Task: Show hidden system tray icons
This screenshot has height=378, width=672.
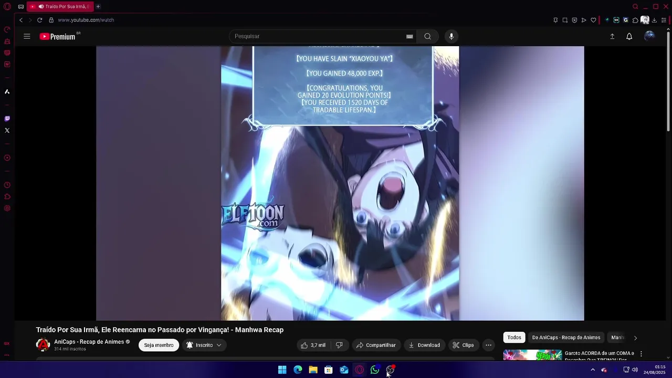Action: coord(593,370)
